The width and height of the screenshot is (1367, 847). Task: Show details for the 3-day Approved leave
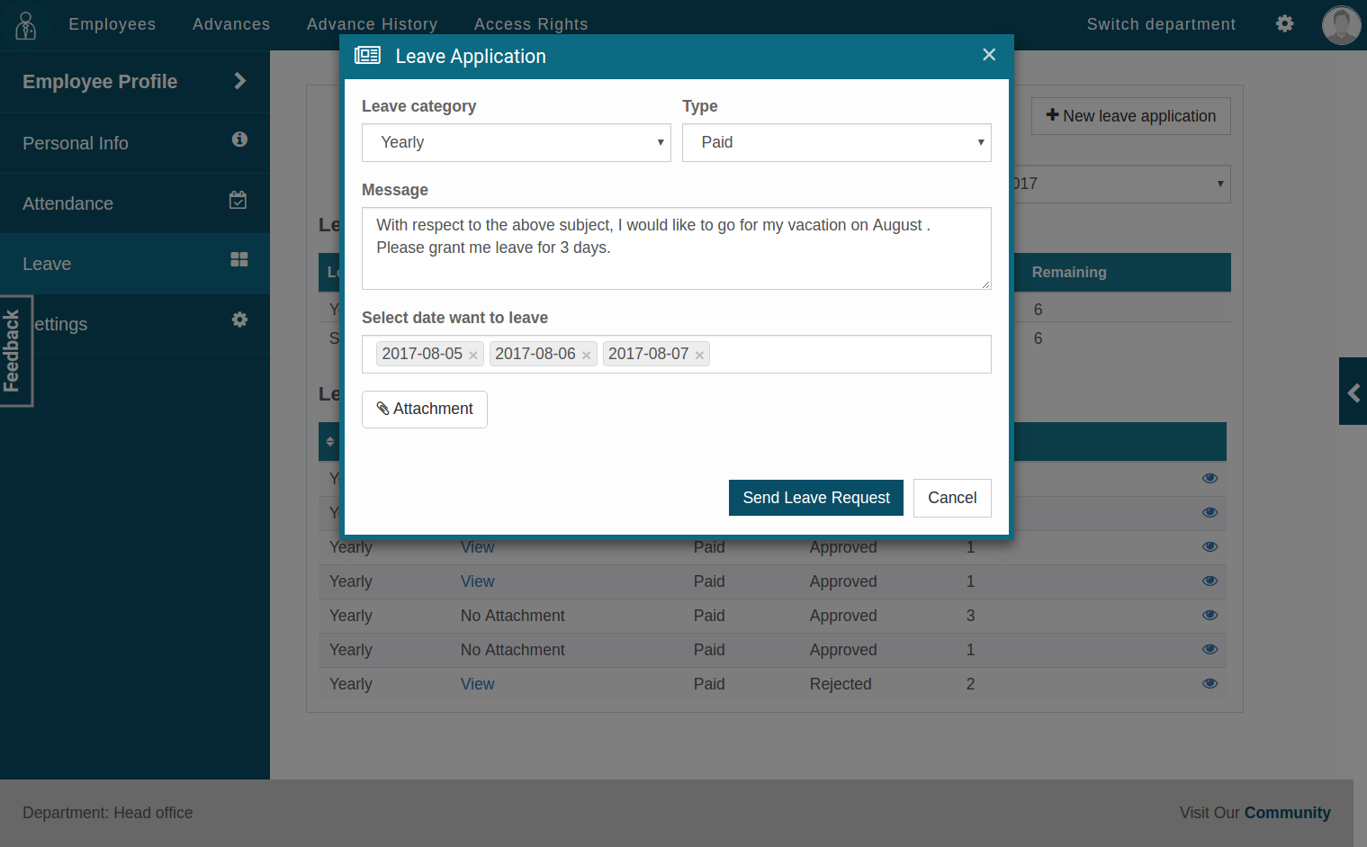coord(1210,616)
